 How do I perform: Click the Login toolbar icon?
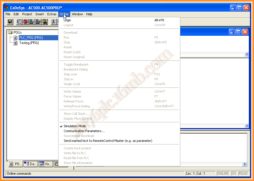(32, 22)
